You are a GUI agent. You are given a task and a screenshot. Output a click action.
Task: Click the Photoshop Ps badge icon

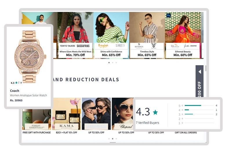[x=168, y=15]
